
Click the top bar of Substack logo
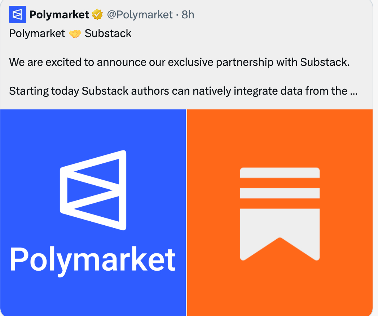tap(280, 173)
